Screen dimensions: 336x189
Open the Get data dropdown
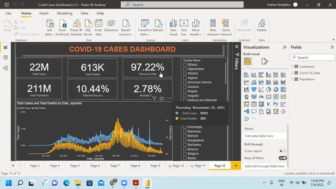pyautogui.click(x=49, y=34)
